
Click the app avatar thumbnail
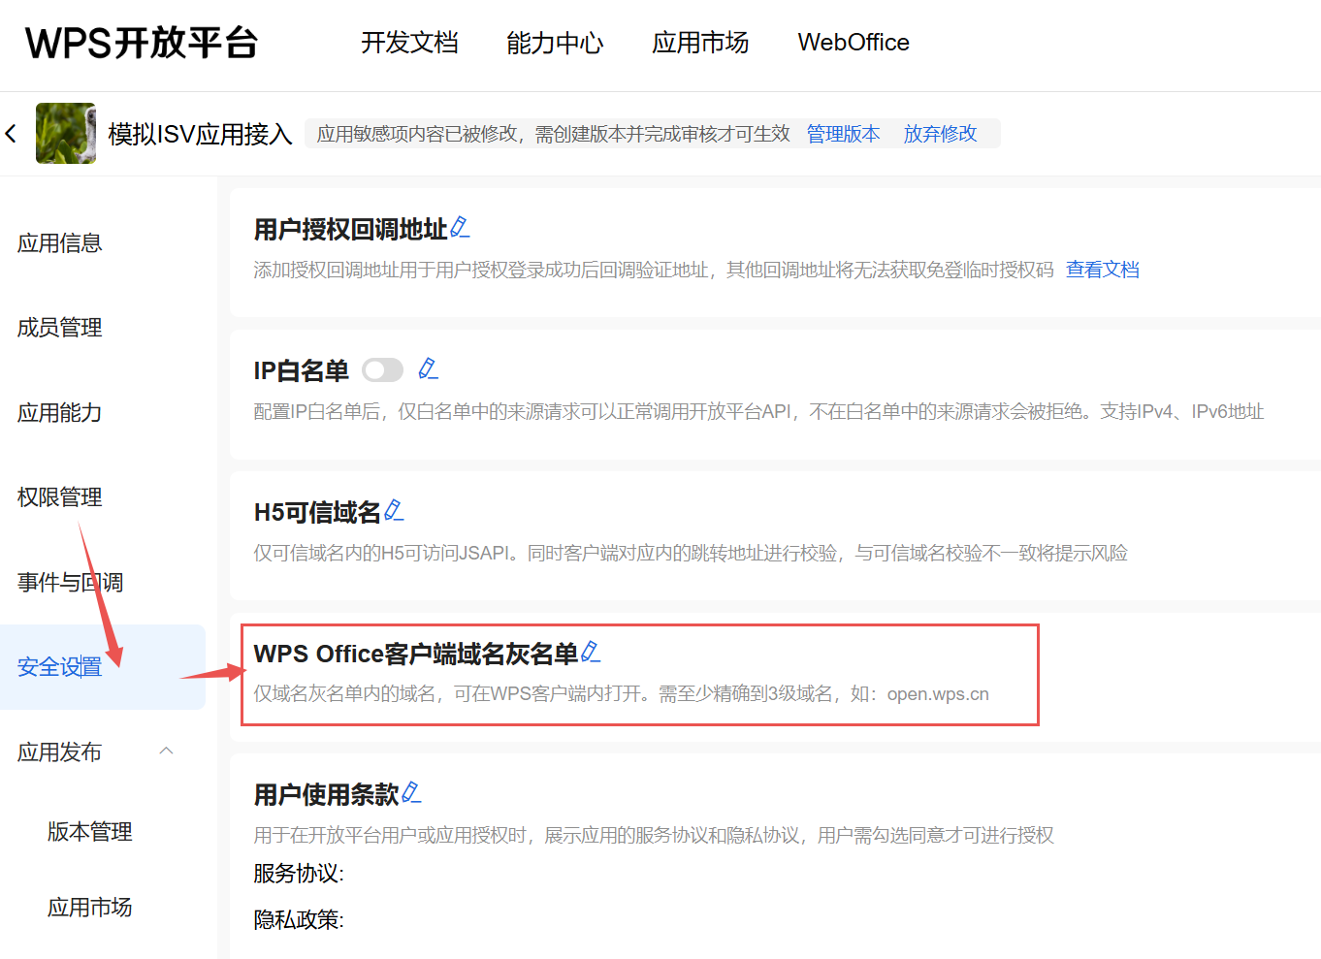pos(66,134)
